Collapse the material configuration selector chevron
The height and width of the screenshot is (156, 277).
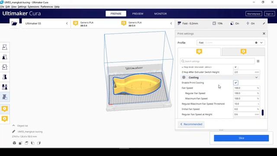(x=171, y=23)
